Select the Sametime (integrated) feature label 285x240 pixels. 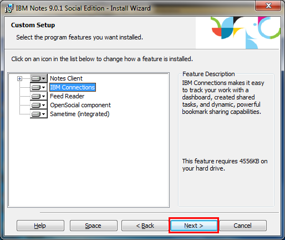(x=80, y=114)
